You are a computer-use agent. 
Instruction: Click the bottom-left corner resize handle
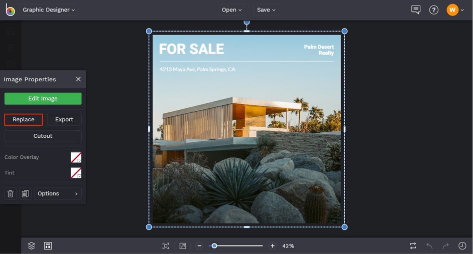(x=149, y=227)
